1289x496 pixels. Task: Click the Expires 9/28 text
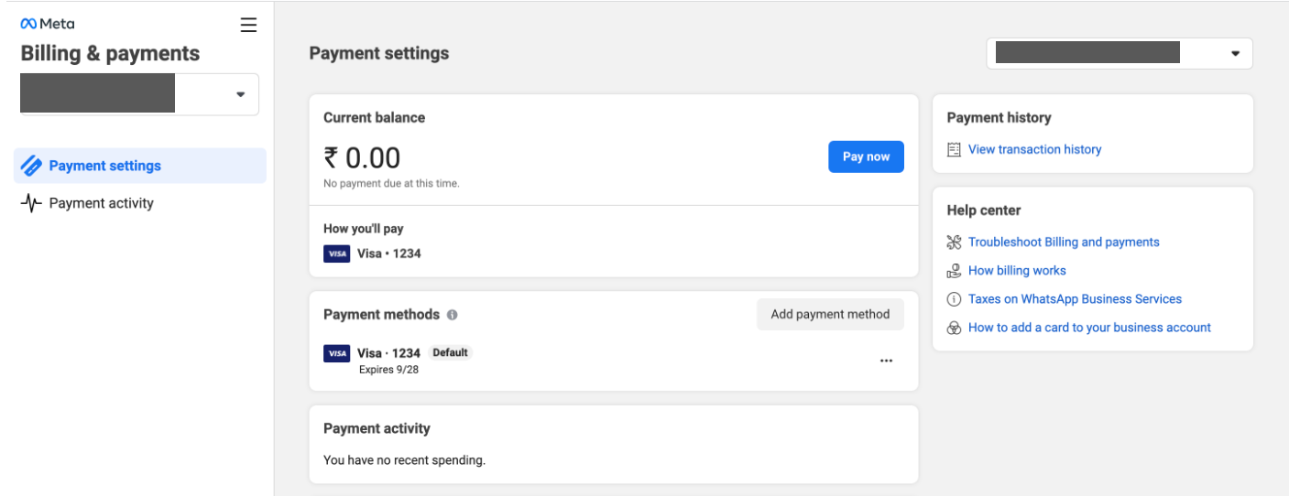[x=388, y=370]
